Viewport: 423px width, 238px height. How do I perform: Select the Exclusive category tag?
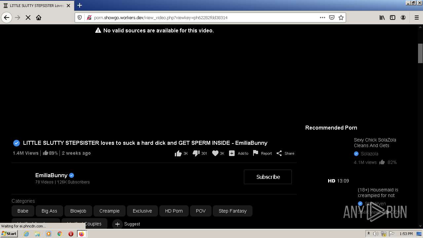(x=142, y=211)
